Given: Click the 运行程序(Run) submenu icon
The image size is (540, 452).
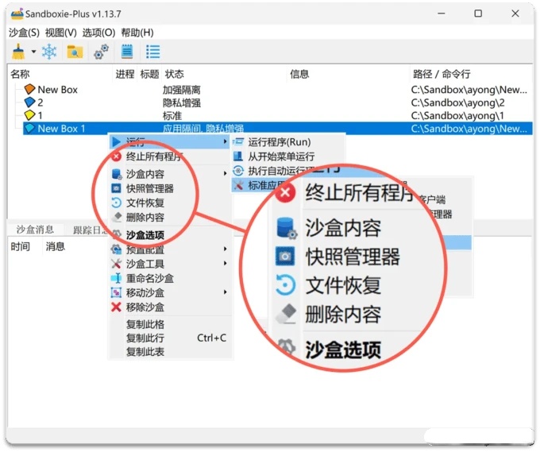Looking at the screenshot, I should coord(238,141).
